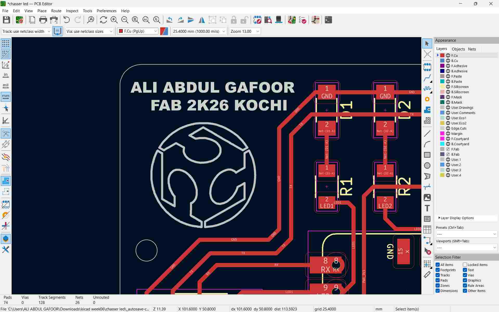Viewport: 499px width, 312px height.
Task: Select the Route tracks tool
Action: (427, 78)
